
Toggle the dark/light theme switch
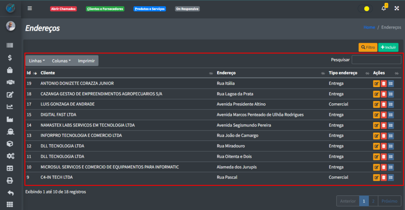point(365,8)
